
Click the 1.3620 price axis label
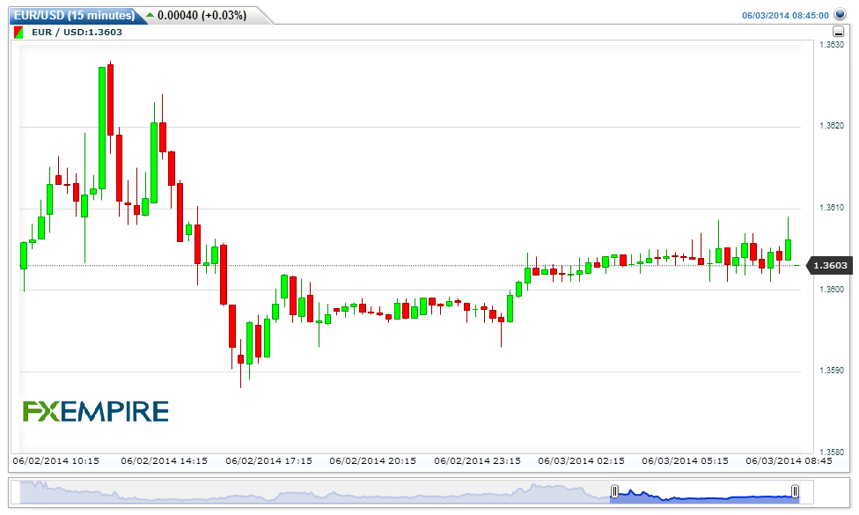point(832,126)
